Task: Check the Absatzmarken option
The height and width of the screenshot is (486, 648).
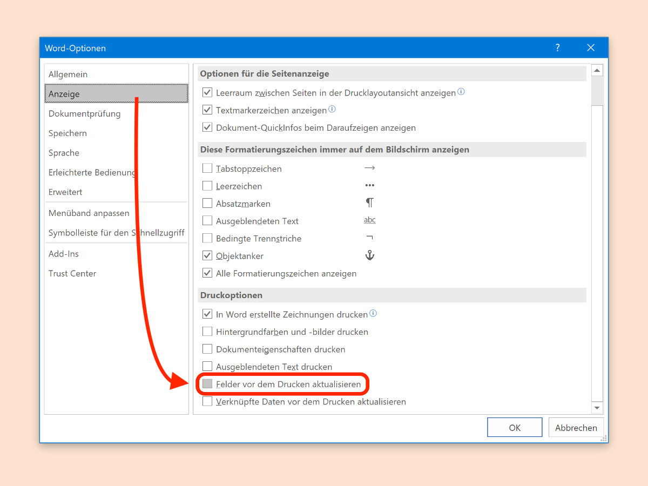Action: [207, 204]
